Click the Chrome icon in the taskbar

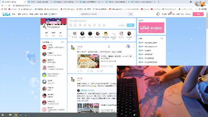click(x=16, y=115)
